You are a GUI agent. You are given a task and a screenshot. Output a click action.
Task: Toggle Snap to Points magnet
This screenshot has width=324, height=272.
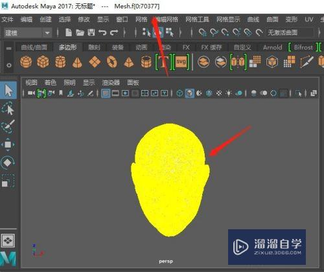coord(225,32)
